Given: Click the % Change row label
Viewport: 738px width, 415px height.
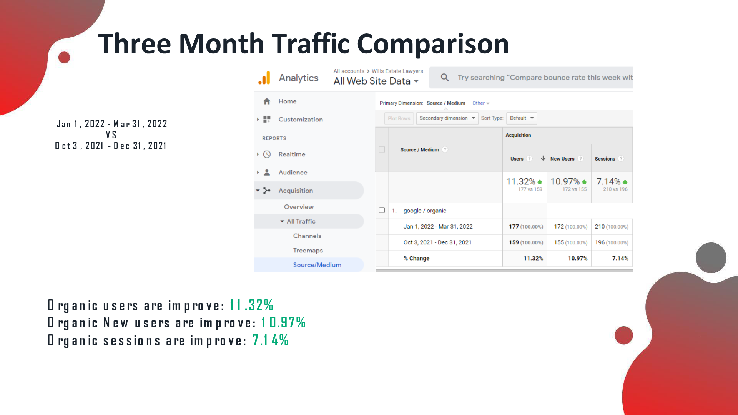Looking at the screenshot, I should (x=416, y=258).
